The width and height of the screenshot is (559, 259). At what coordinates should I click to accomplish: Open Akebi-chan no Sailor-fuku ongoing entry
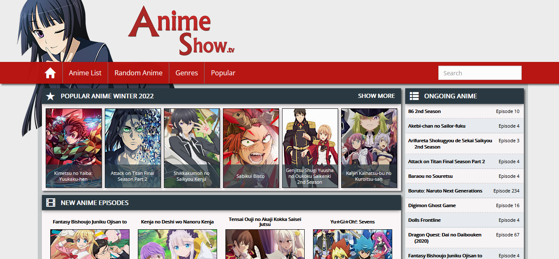click(437, 126)
